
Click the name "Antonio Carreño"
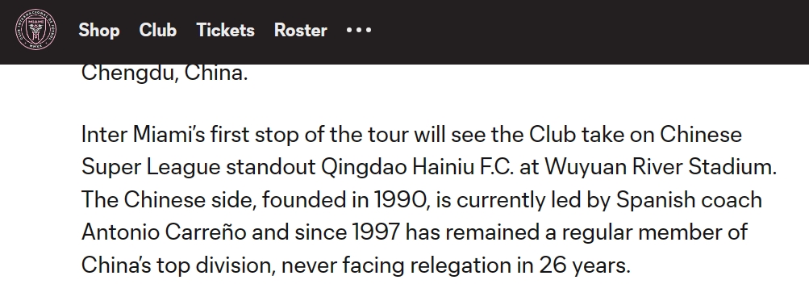pyautogui.click(x=164, y=232)
